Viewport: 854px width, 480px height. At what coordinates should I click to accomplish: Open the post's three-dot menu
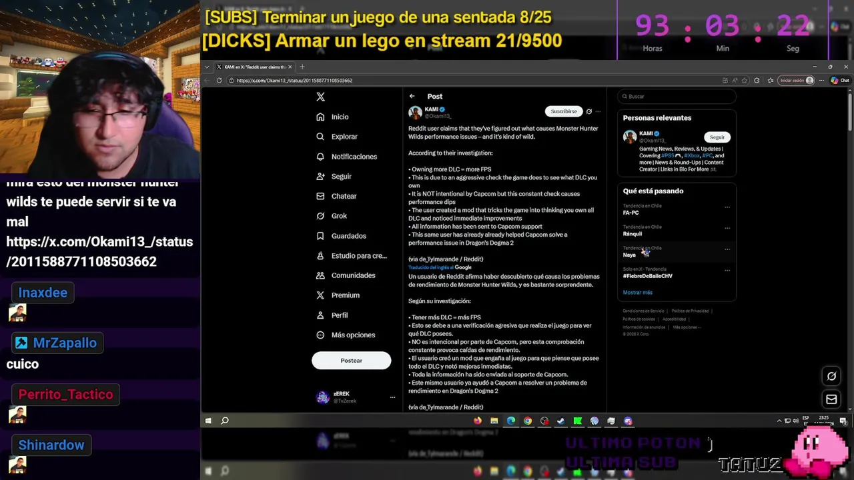[598, 111]
